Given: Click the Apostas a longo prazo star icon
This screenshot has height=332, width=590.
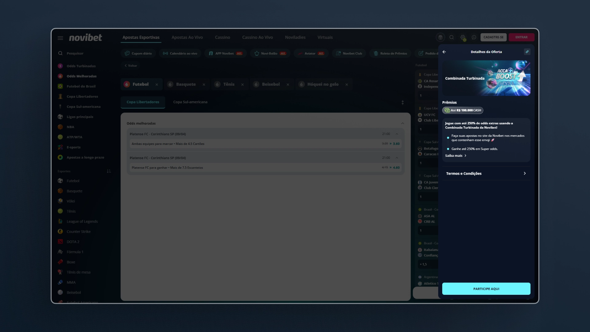Looking at the screenshot, I should pos(60,157).
